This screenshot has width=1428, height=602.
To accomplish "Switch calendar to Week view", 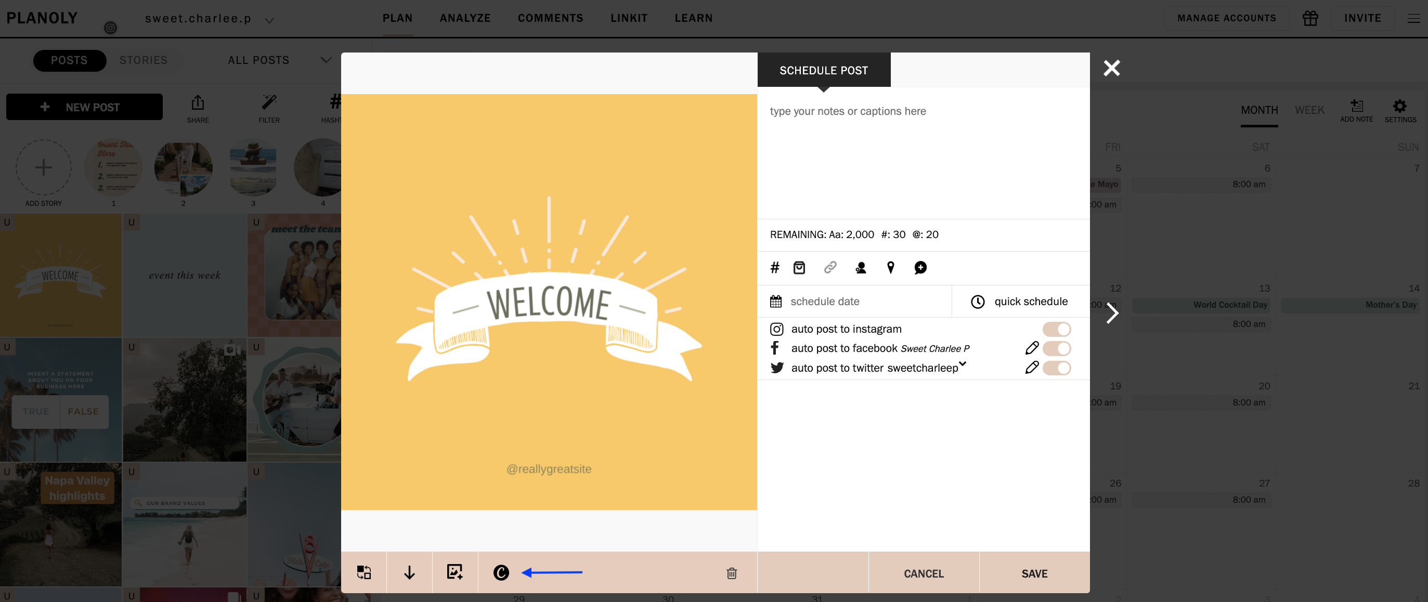I will point(1309,110).
